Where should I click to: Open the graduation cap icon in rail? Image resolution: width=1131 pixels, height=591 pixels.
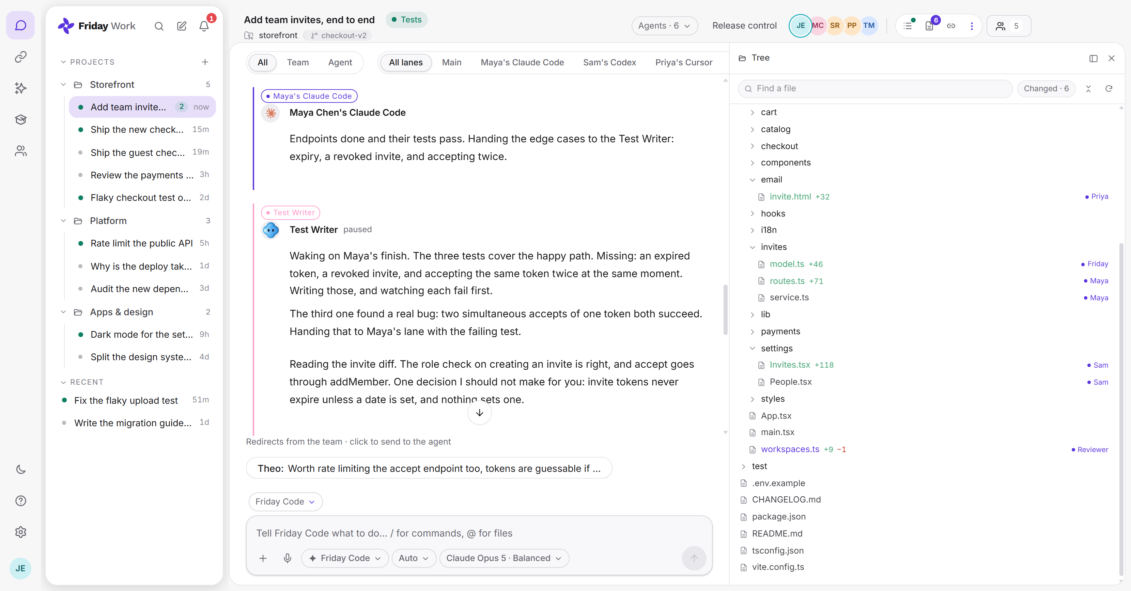click(21, 119)
